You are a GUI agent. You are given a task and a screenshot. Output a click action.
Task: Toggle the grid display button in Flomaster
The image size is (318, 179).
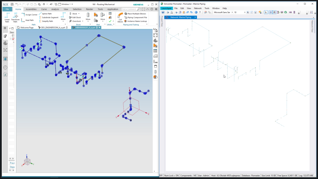click(270, 12)
